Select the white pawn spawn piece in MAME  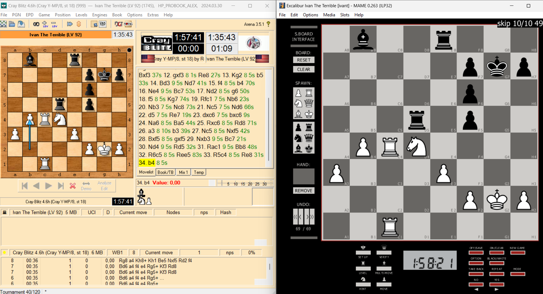point(298,93)
